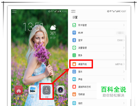Screen dimensions: 138x106
Task: Tap the Wi-Fi icon in settings status bar
Action: click(111, 11)
